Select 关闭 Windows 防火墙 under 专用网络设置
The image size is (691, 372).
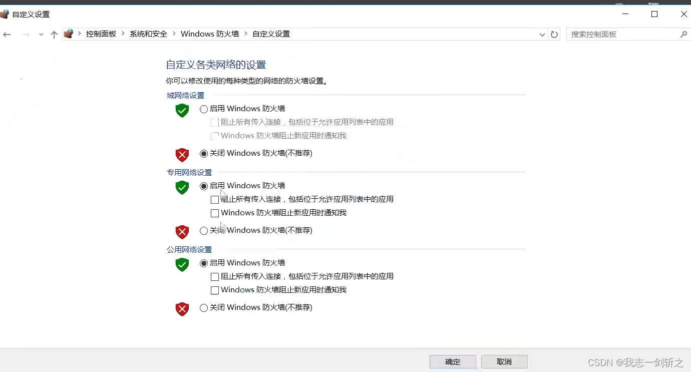click(x=204, y=231)
